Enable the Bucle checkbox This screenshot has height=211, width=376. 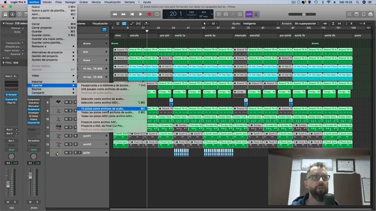[22, 32]
